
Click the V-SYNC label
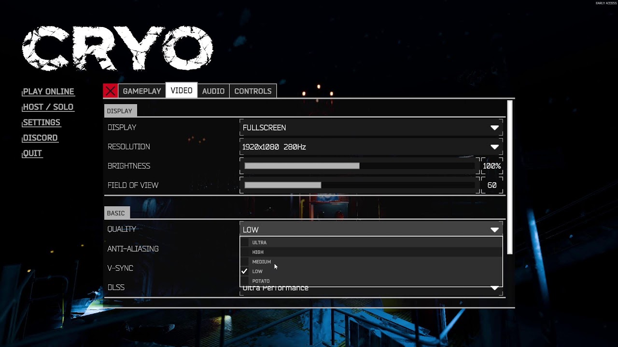pos(120,268)
